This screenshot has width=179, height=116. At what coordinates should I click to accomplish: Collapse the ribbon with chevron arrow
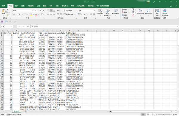coord(177,18)
